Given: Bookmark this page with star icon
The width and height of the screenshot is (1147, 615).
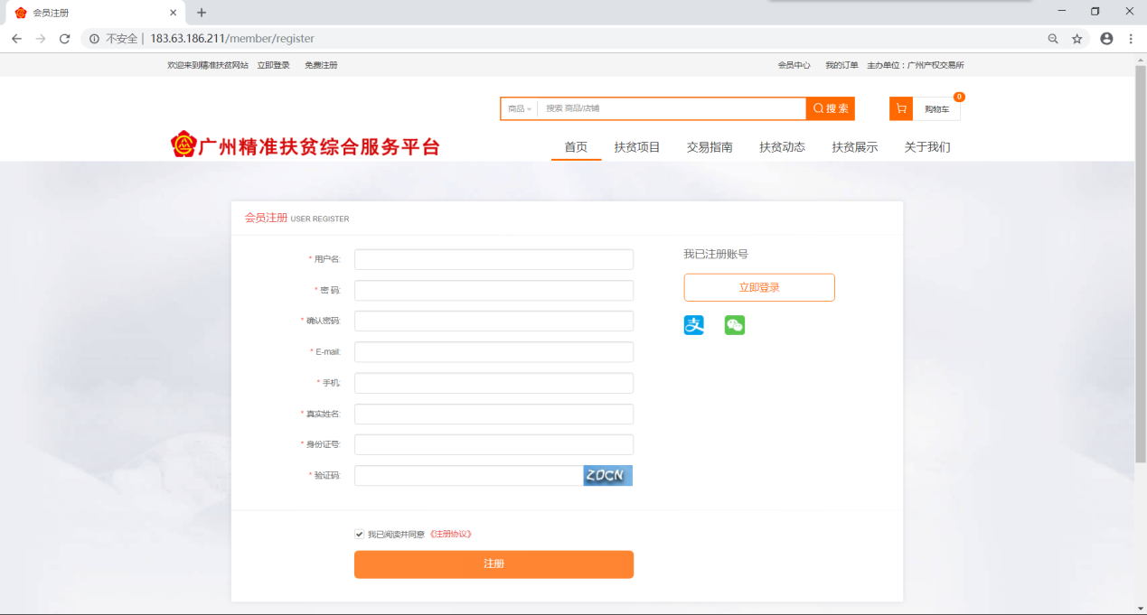Looking at the screenshot, I should [x=1076, y=39].
